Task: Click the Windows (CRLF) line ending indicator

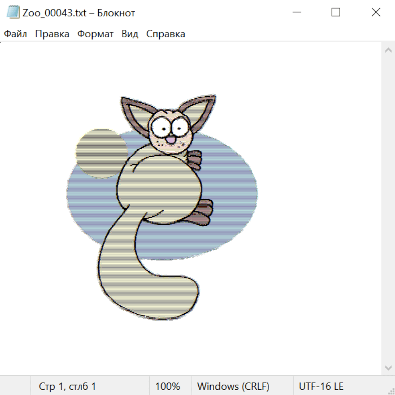Action: [233, 387]
